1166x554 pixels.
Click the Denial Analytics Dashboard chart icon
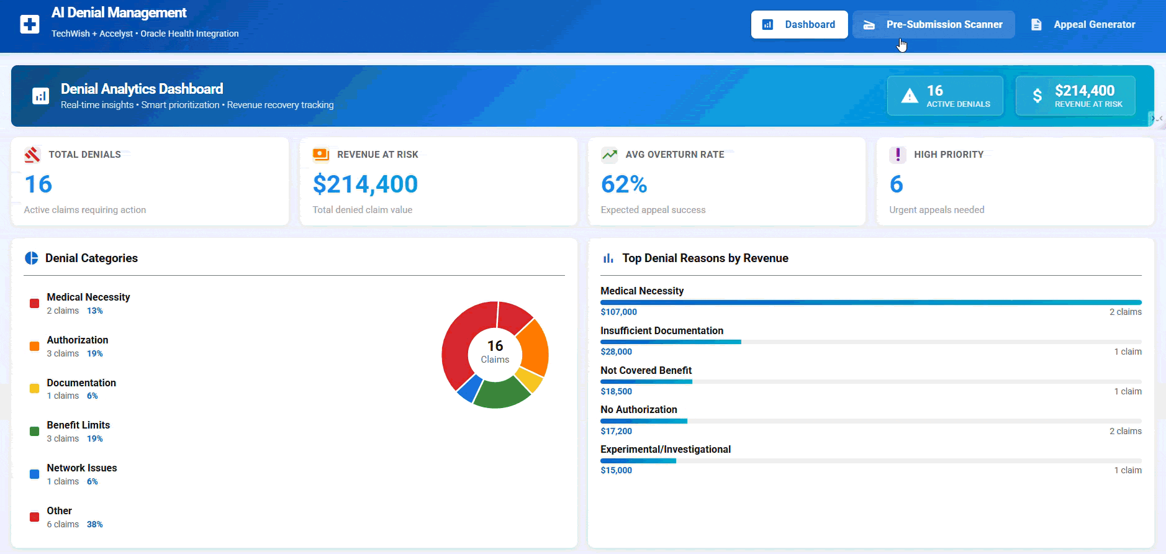(x=41, y=96)
